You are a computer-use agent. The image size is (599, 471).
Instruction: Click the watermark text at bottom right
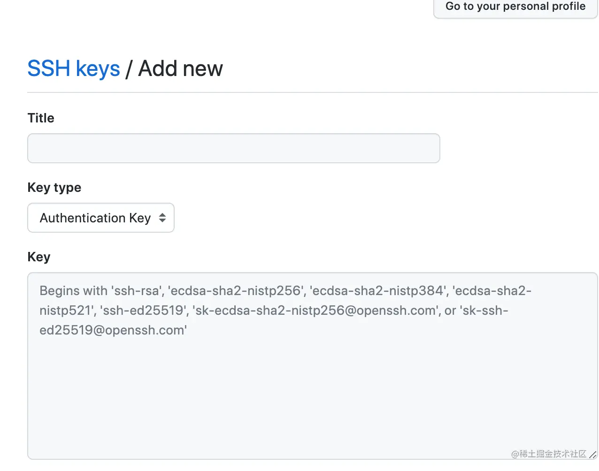coord(548,454)
